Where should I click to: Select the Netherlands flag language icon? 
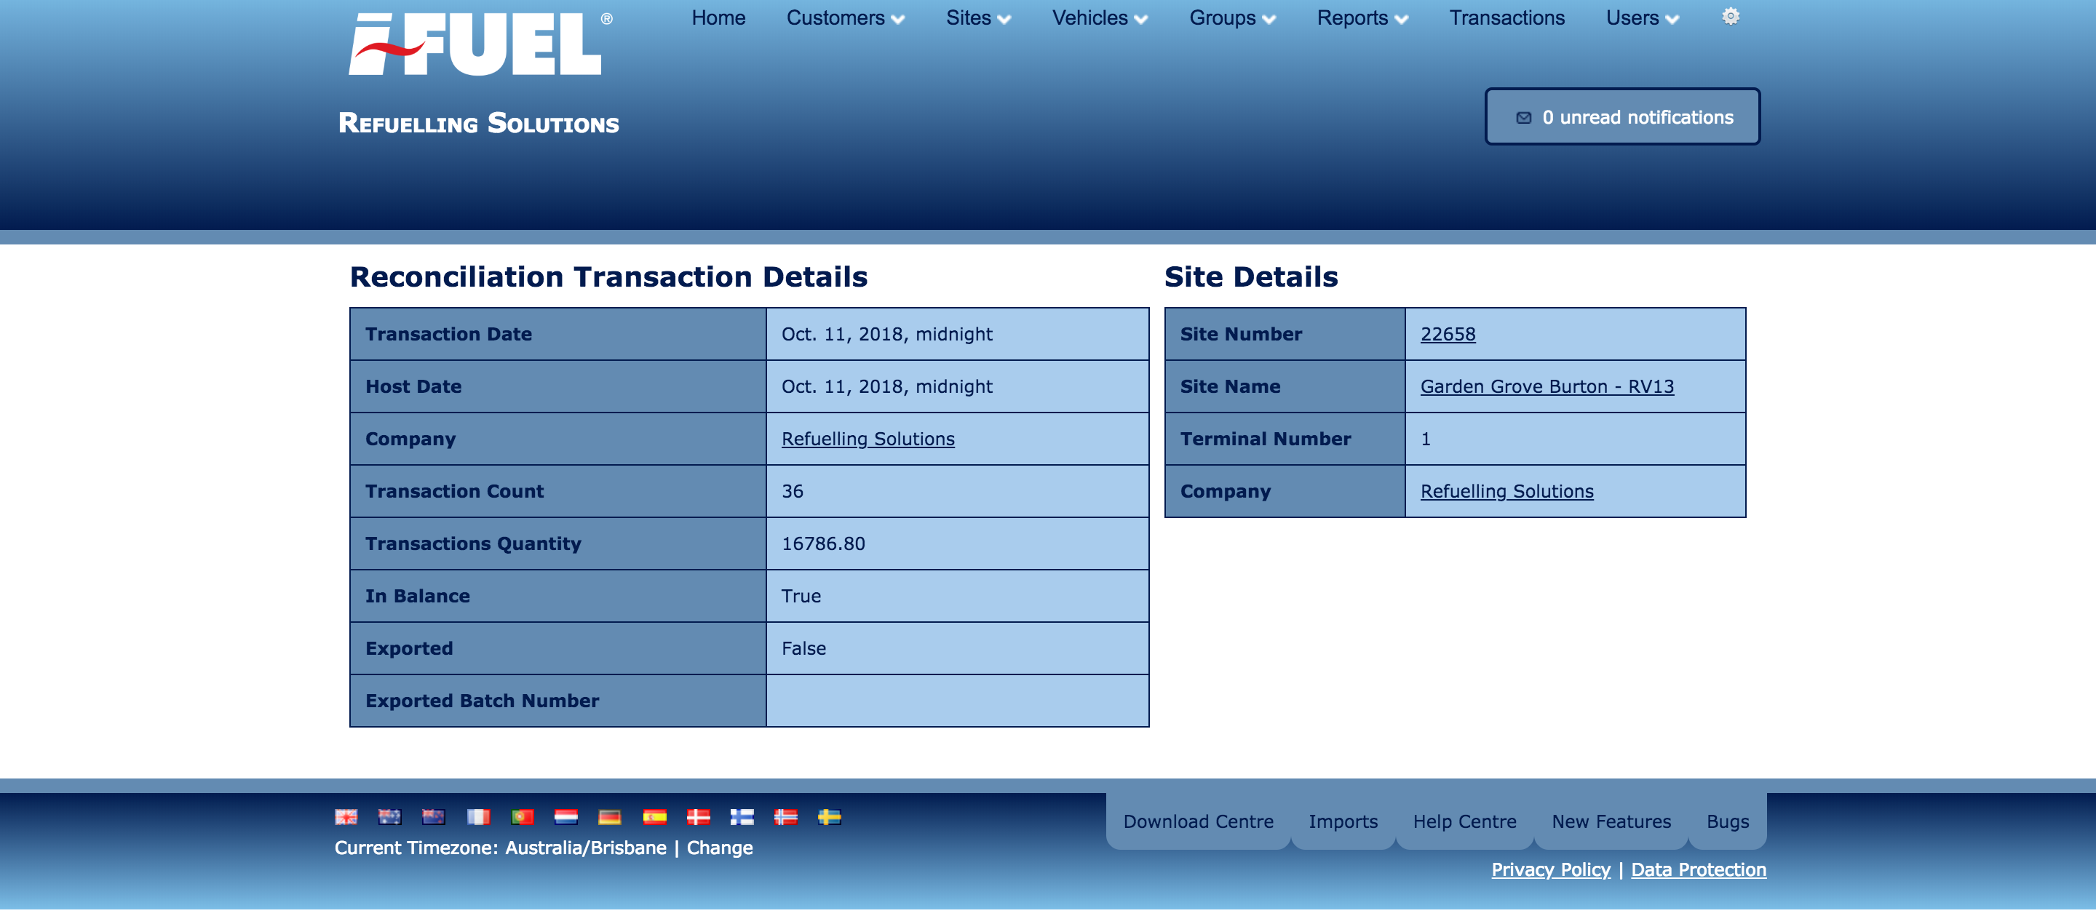click(566, 816)
